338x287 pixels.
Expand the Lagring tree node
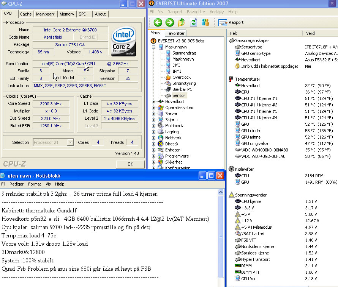pyautogui.click(x=153, y=132)
